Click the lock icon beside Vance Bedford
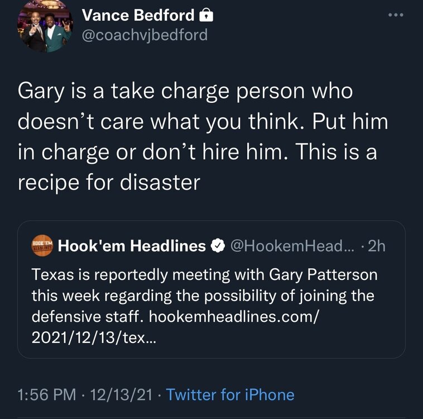This screenshot has height=419, width=423. click(206, 15)
